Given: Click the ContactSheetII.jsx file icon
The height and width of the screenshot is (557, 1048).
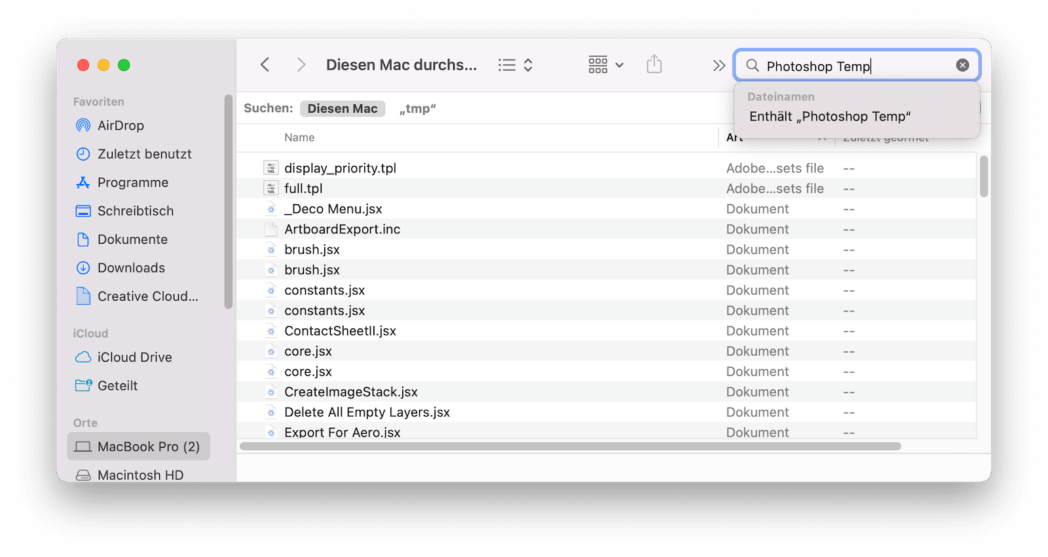Looking at the screenshot, I should click(271, 331).
